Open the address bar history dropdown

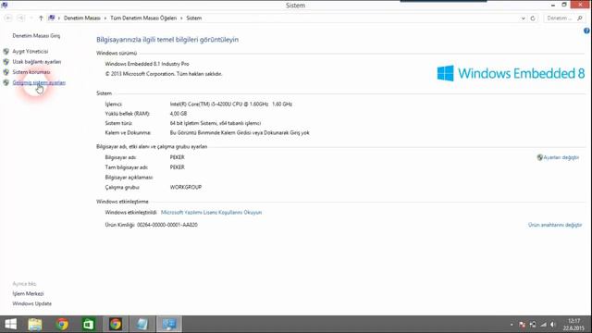(523, 18)
